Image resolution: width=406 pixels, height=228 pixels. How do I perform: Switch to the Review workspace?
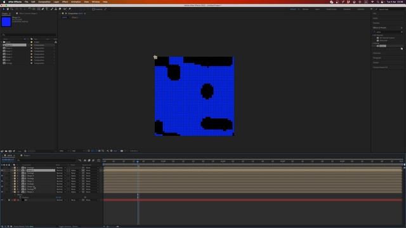[306, 9]
